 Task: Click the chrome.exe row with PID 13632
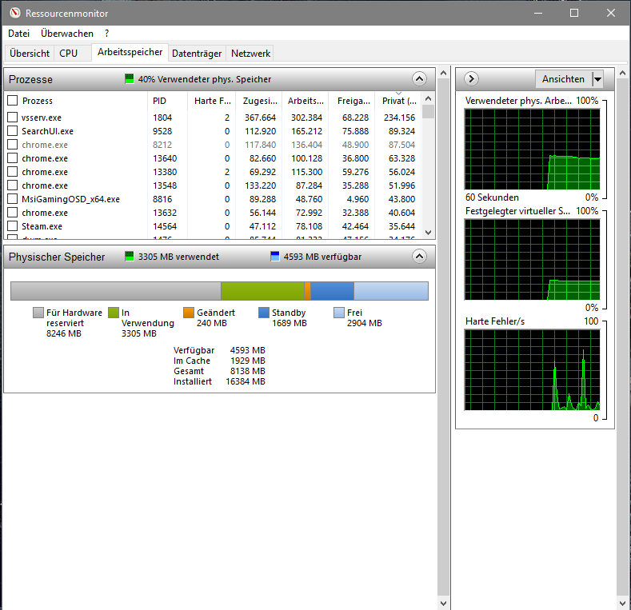(214, 213)
